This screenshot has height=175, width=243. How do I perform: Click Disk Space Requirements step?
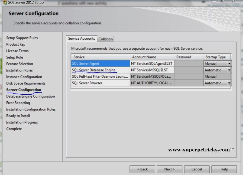pyautogui.click(x=26, y=83)
